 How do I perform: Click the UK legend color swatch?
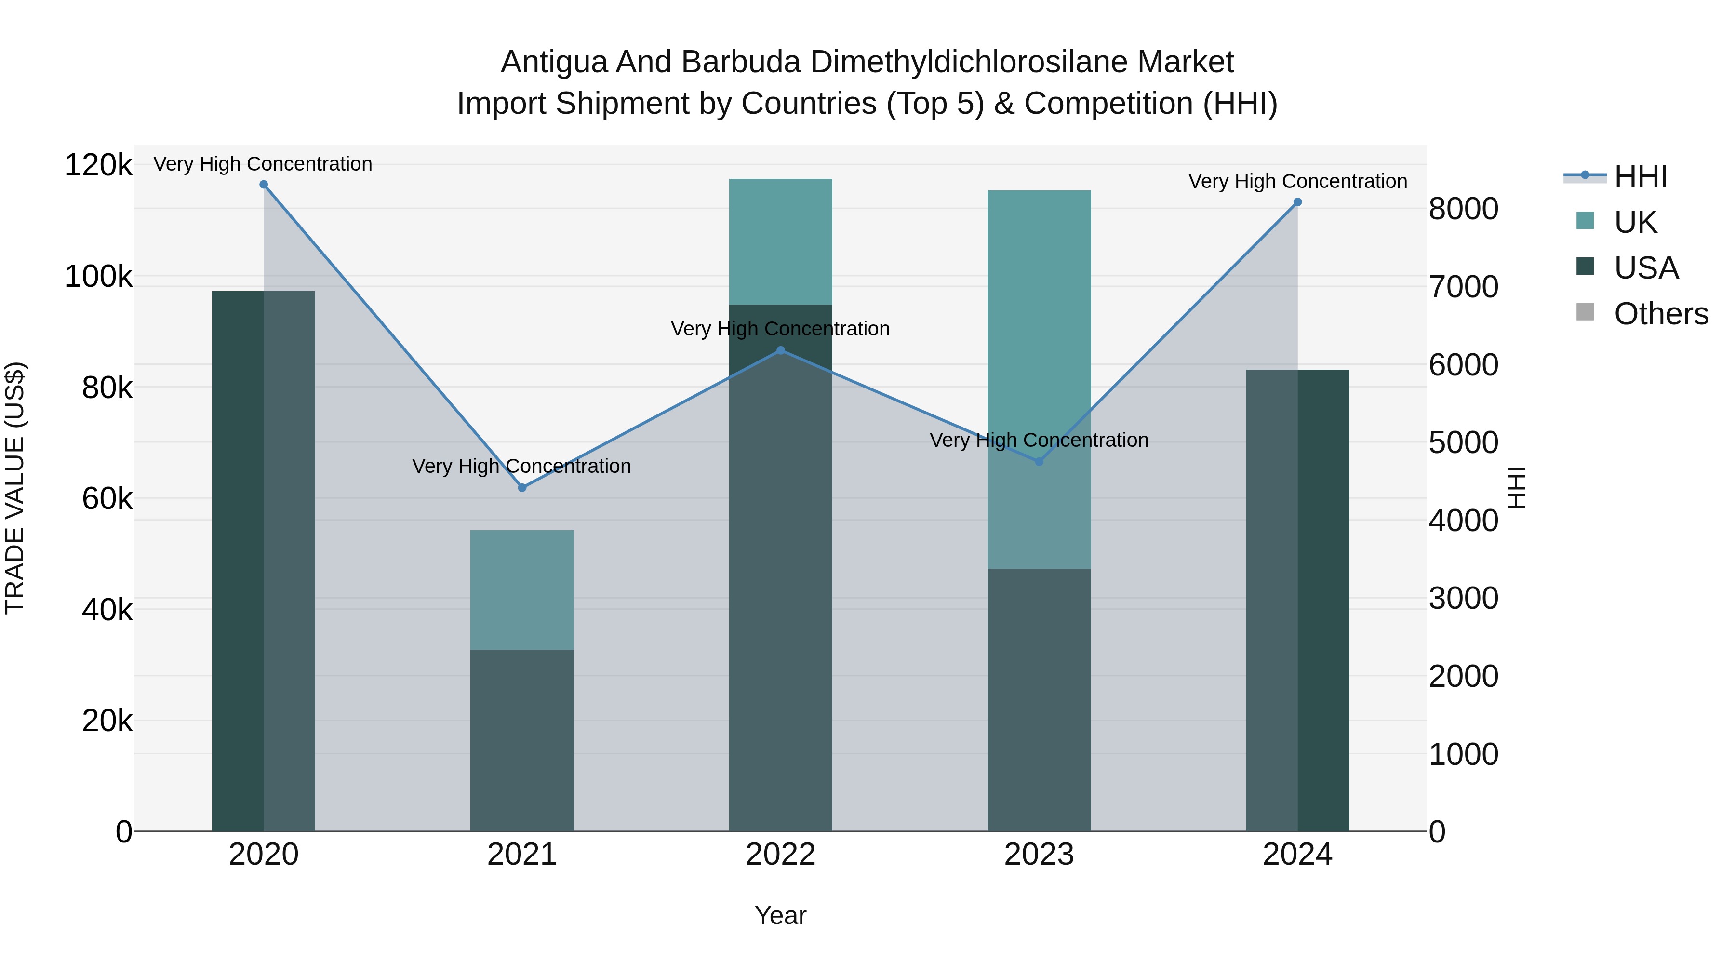tap(1586, 220)
